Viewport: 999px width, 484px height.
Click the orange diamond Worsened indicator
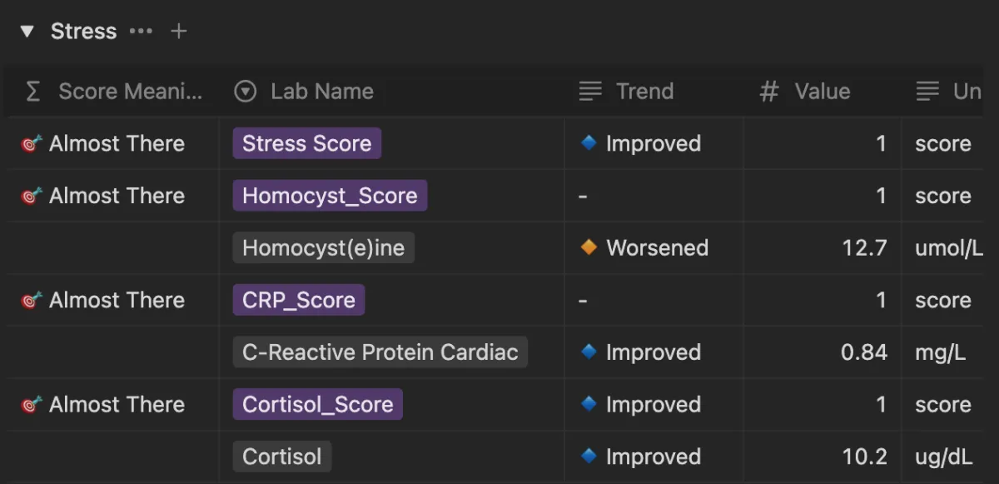pos(589,247)
